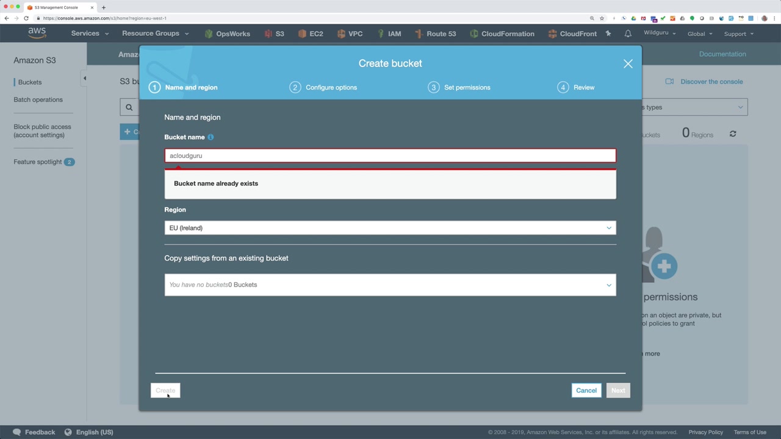
Task: Open the OpsWorks shortcut icon
Action: 209,34
